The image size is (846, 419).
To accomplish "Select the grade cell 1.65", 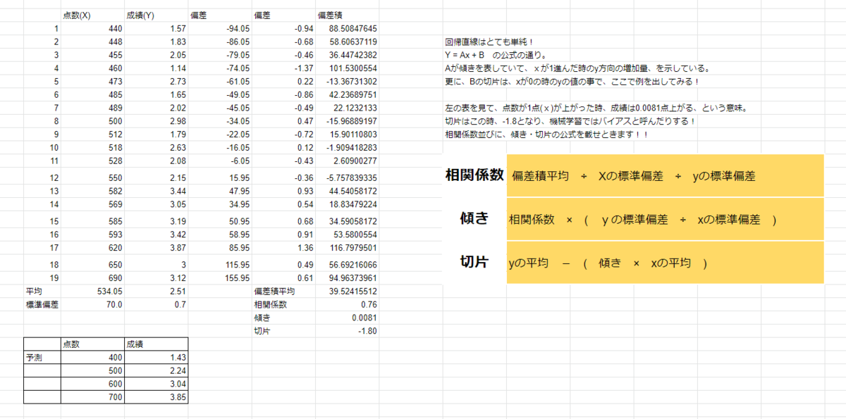I will (156, 94).
